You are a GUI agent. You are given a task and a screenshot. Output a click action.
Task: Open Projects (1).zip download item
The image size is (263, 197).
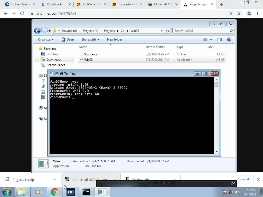point(23,180)
